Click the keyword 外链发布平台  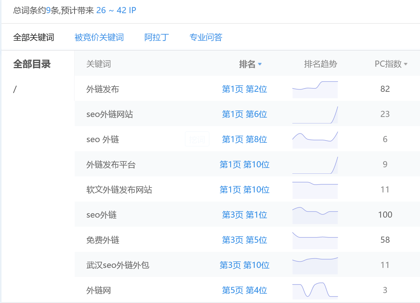pos(111,165)
